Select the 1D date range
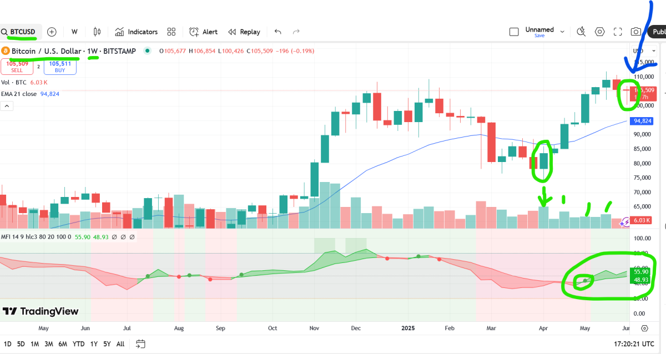 pyautogui.click(x=7, y=344)
